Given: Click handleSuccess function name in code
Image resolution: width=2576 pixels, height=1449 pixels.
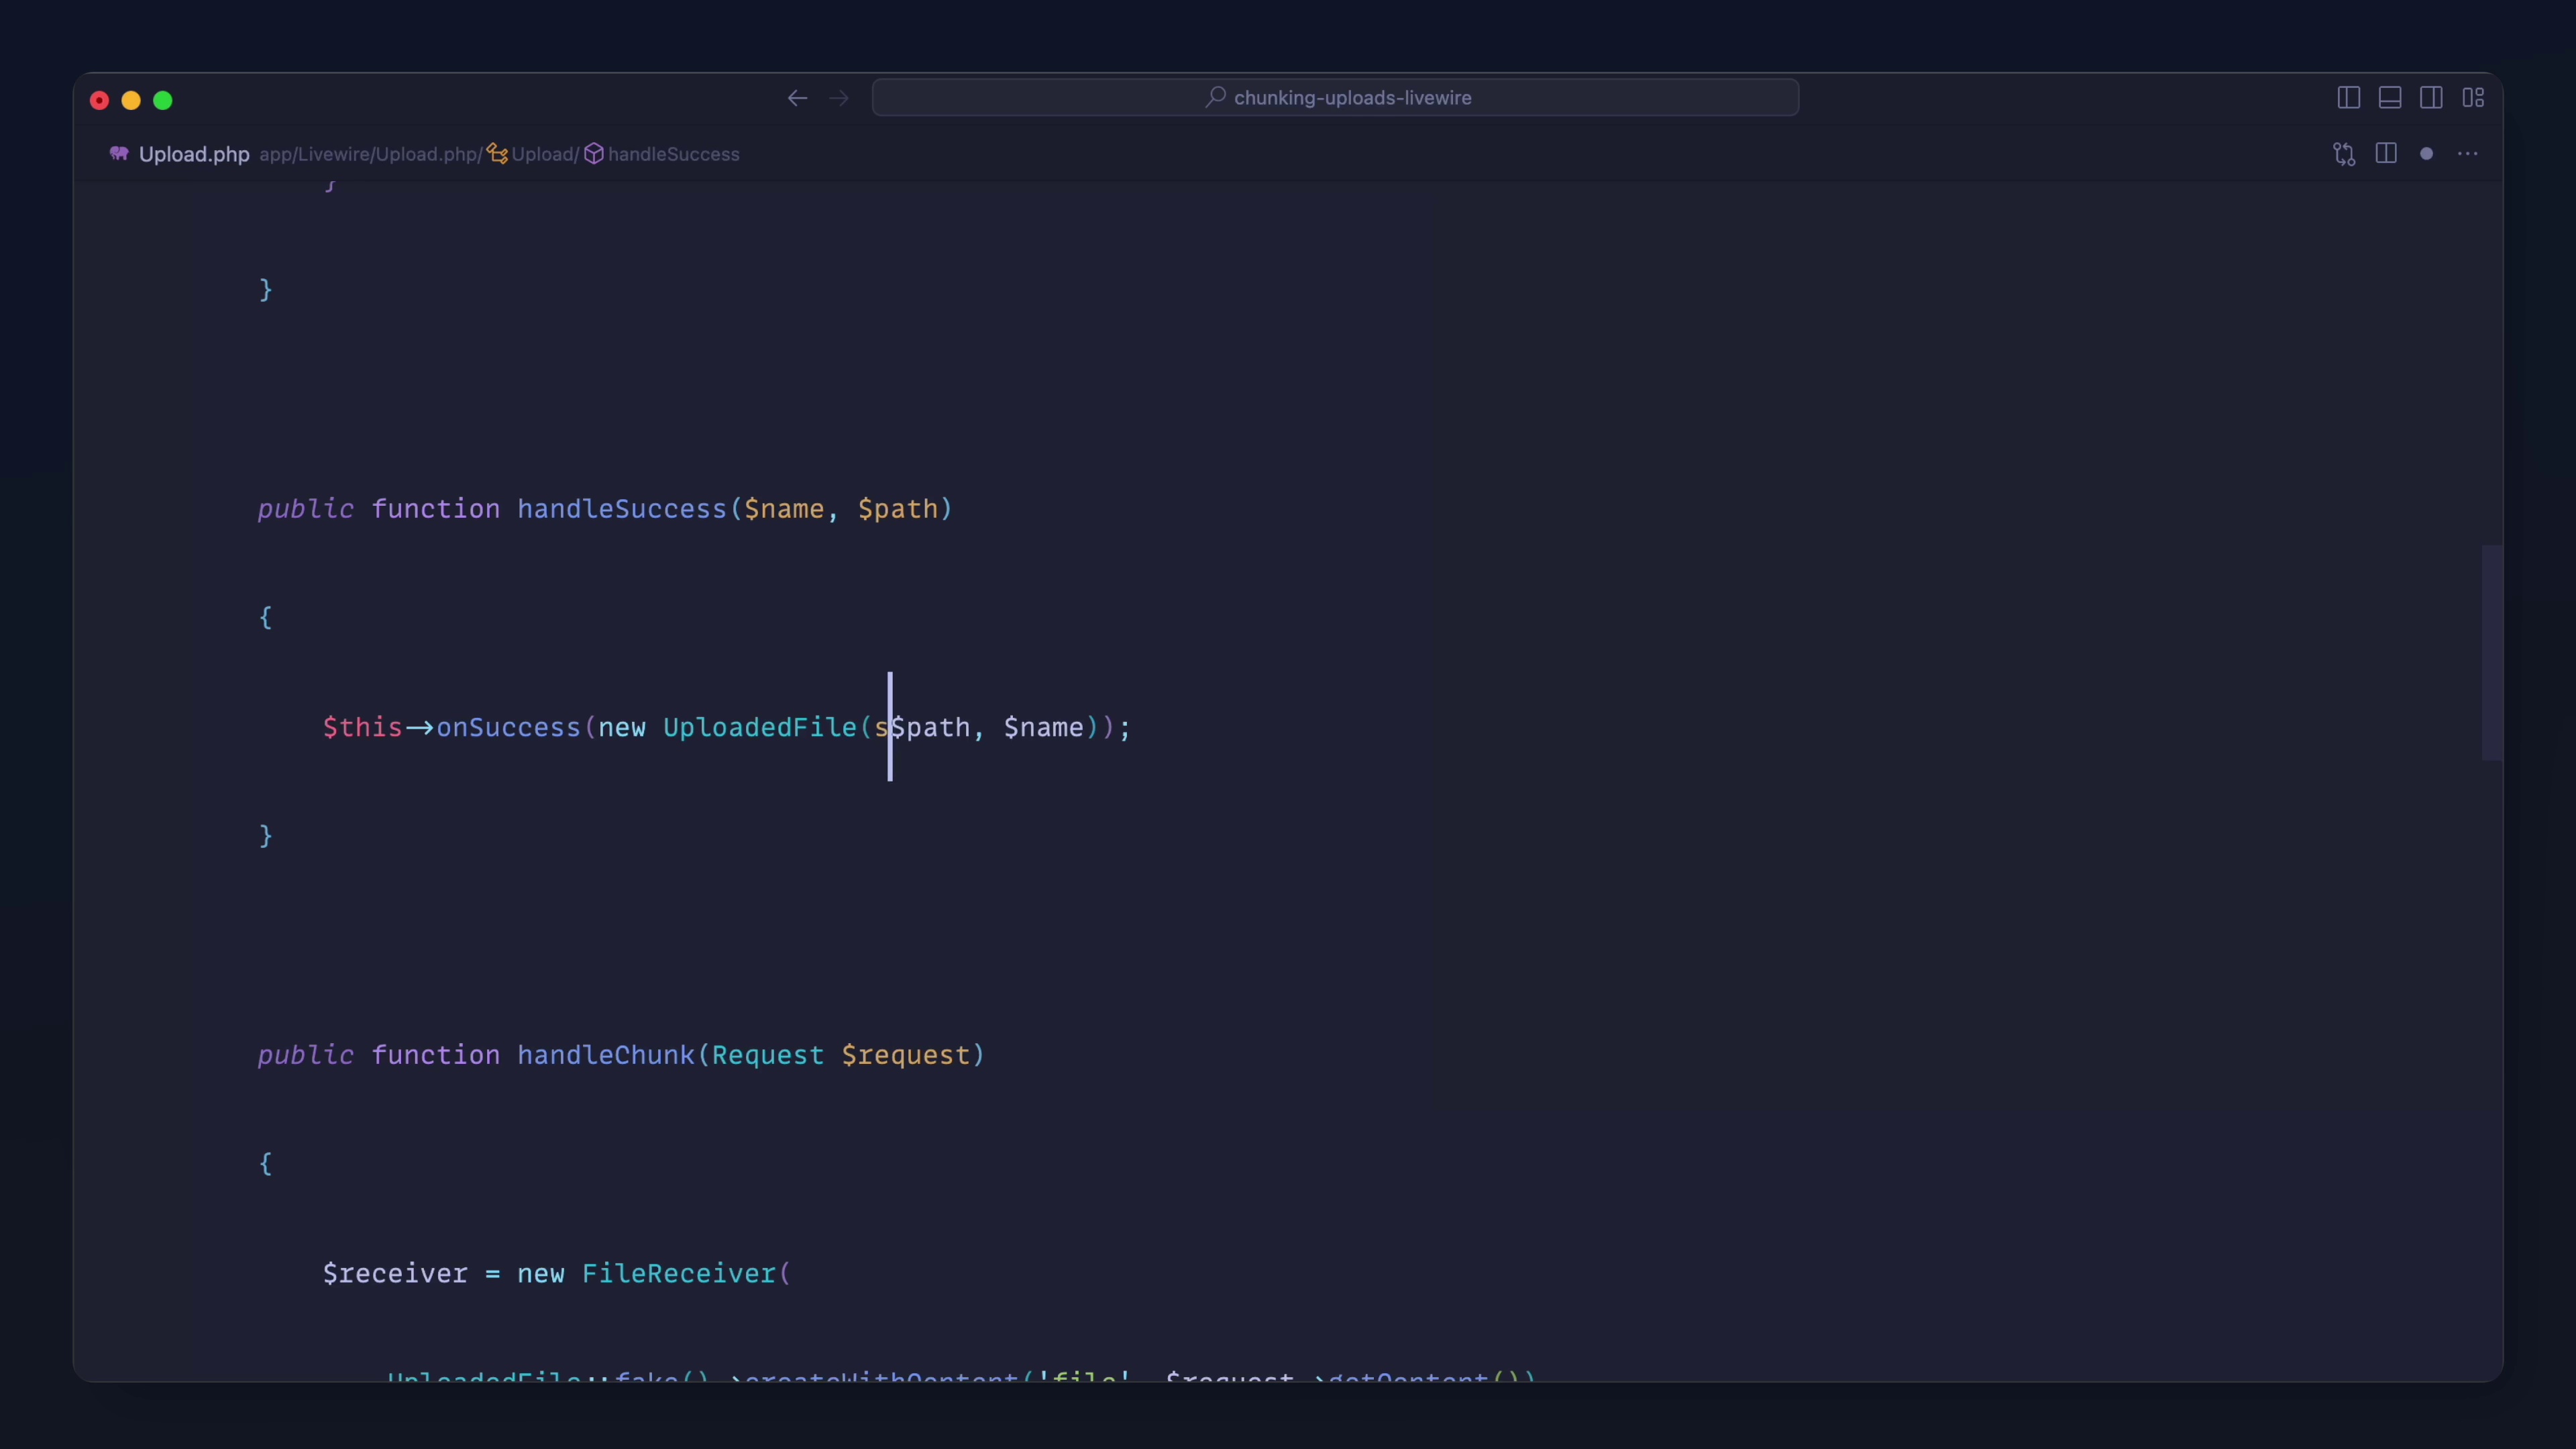Looking at the screenshot, I should (622, 509).
